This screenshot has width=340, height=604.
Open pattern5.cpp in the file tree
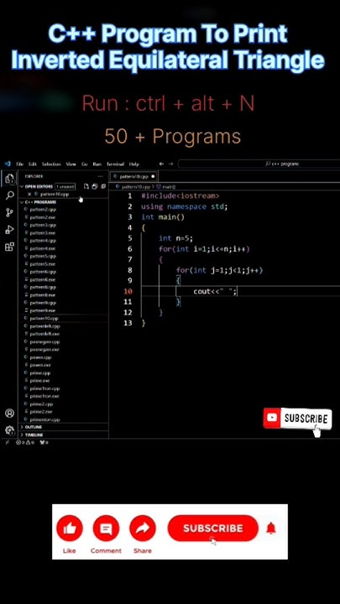coord(43,256)
